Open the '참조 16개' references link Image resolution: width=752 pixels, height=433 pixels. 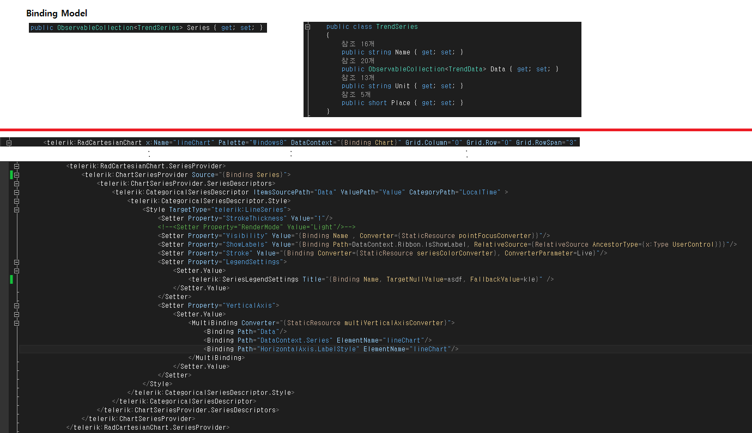coord(358,44)
